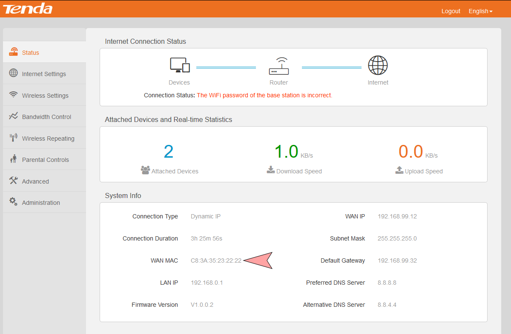Open the Wireless Settings menu item

click(x=45, y=96)
